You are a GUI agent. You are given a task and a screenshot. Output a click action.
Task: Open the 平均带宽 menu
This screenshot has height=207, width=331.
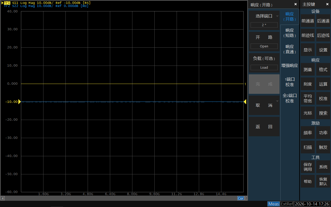coord(308,99)
